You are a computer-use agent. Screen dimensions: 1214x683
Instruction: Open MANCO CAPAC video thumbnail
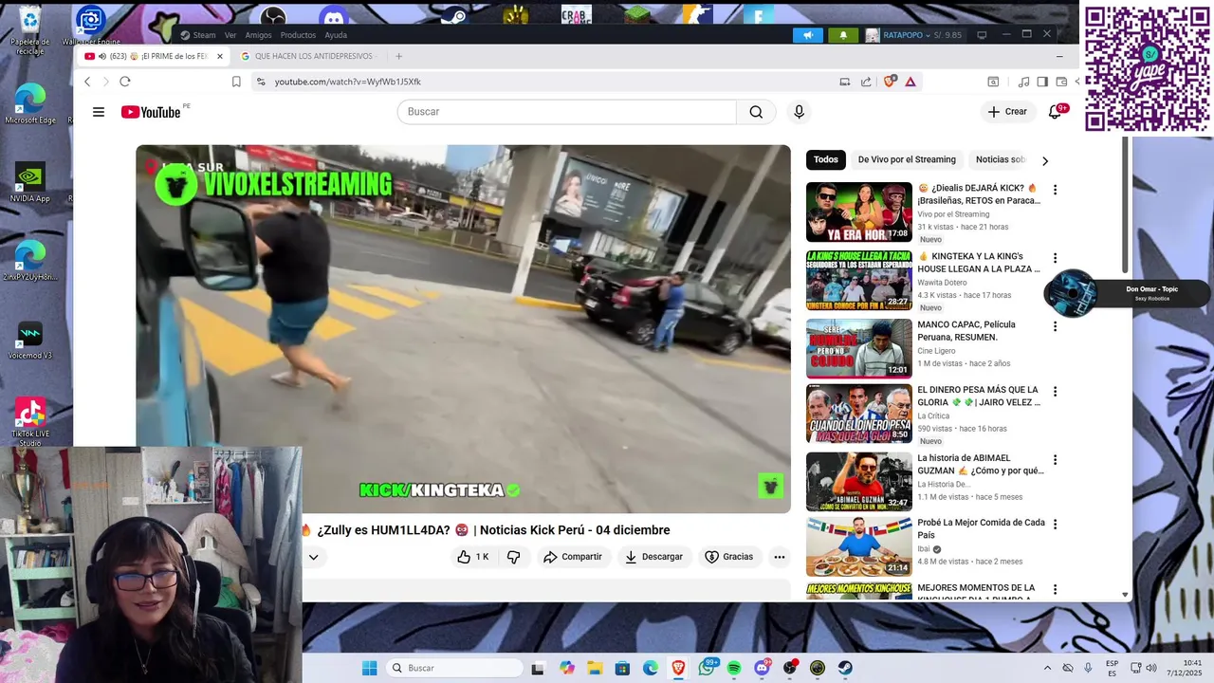point(859,348)
